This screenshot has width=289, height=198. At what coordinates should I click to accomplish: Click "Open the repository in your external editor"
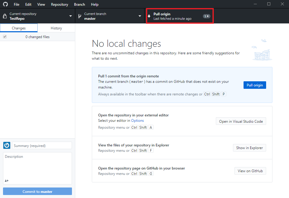click(x=133, y=115)
